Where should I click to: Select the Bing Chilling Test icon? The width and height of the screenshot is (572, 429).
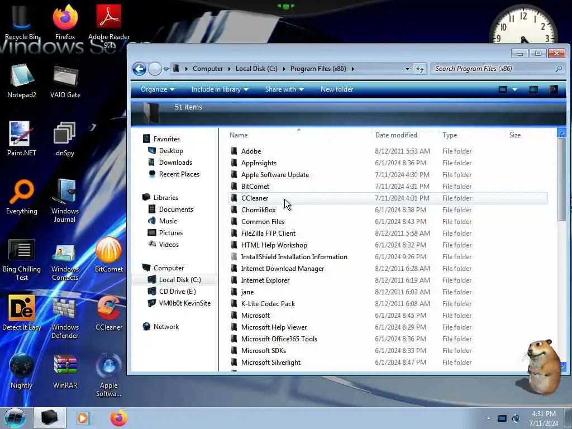pyautogui.click(x=22, y=260)
